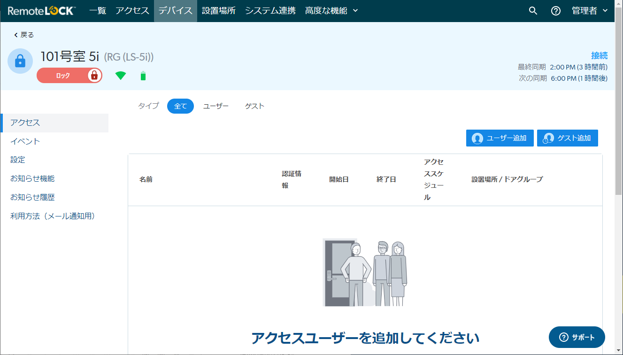The width and height of the screenshot is (623, 355).
Task: Click the green Wi-Fi signal icon
Action: 121,76
